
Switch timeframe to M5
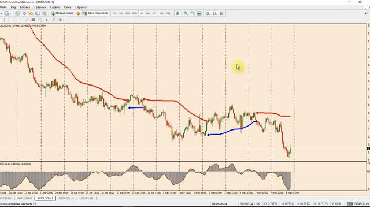[x=121, y=13]
